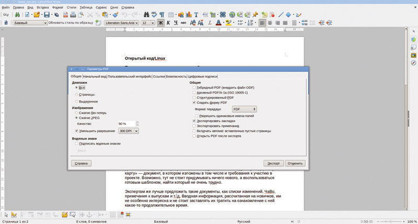The height and width of the screenshot is (224, 418).
Task: Enable 'Подписать водяным знаком' checkbox
Action: point(77,144)
